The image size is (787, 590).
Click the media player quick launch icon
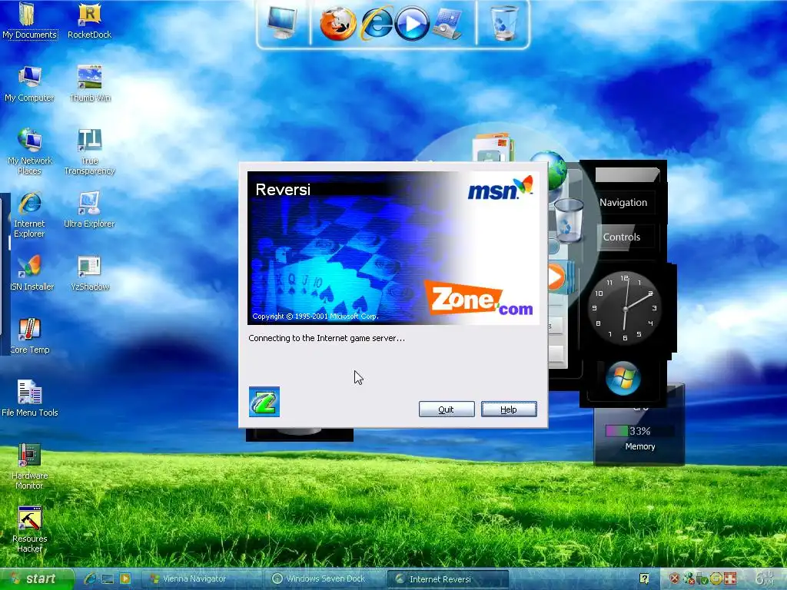[x=125, y=579]
